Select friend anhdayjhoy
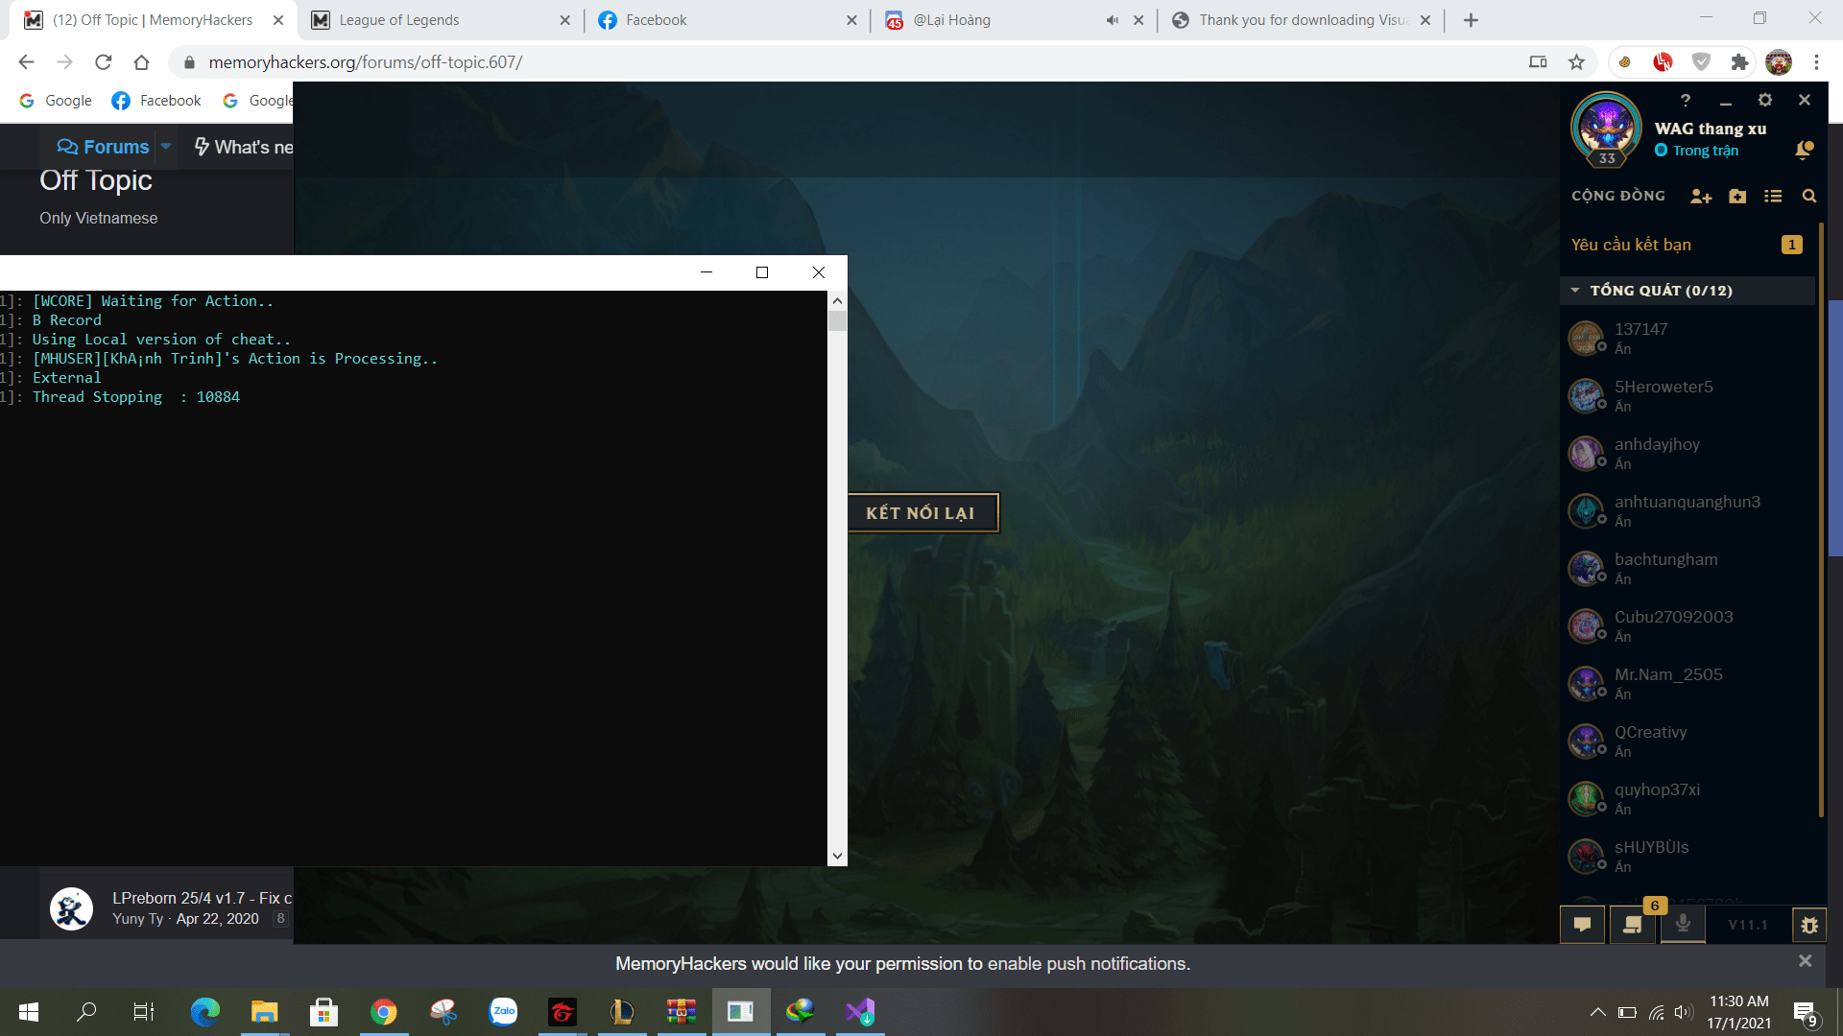Image resolution: width=1843 pixels, height=1036 pixels. coord(1687,453)
